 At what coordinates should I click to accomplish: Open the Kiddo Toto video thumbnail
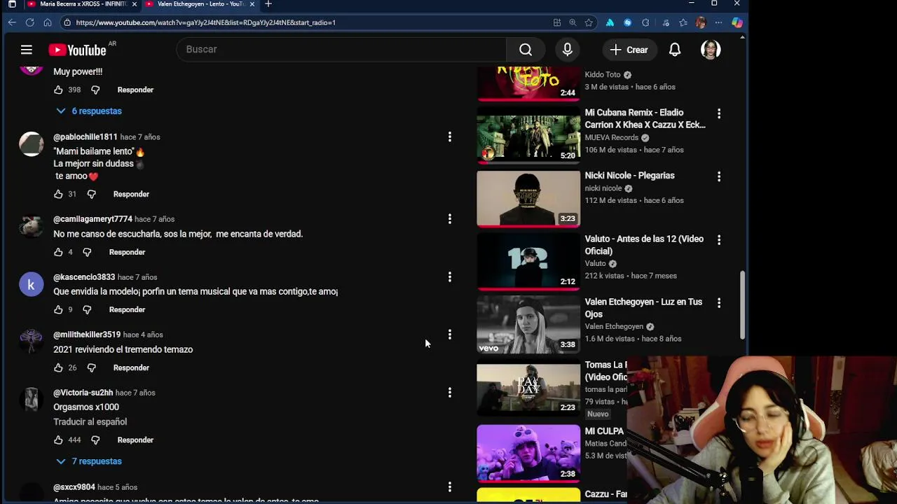(x=528, y=83)
